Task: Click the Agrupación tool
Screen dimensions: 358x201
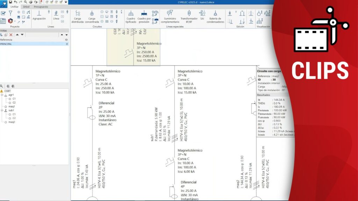Action: click(39, 15)
